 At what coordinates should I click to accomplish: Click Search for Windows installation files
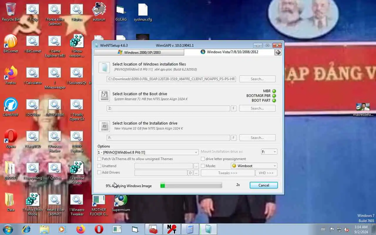coord(257,79)
